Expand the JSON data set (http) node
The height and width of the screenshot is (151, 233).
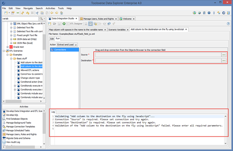coord(11,39)
